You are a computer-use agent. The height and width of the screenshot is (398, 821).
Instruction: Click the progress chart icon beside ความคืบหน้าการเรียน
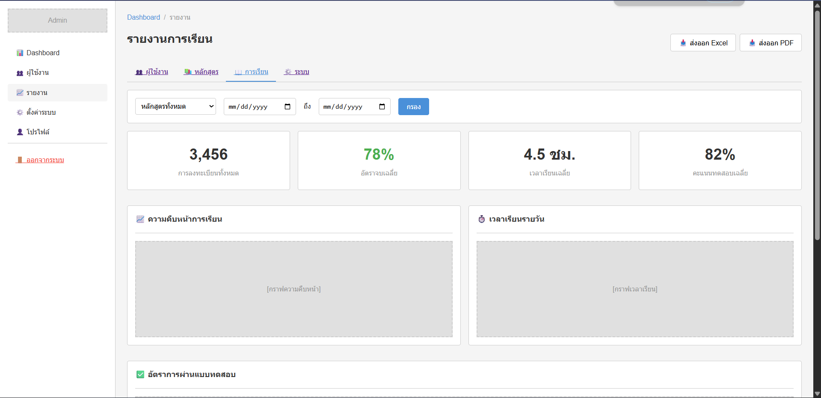pos(140,219)
